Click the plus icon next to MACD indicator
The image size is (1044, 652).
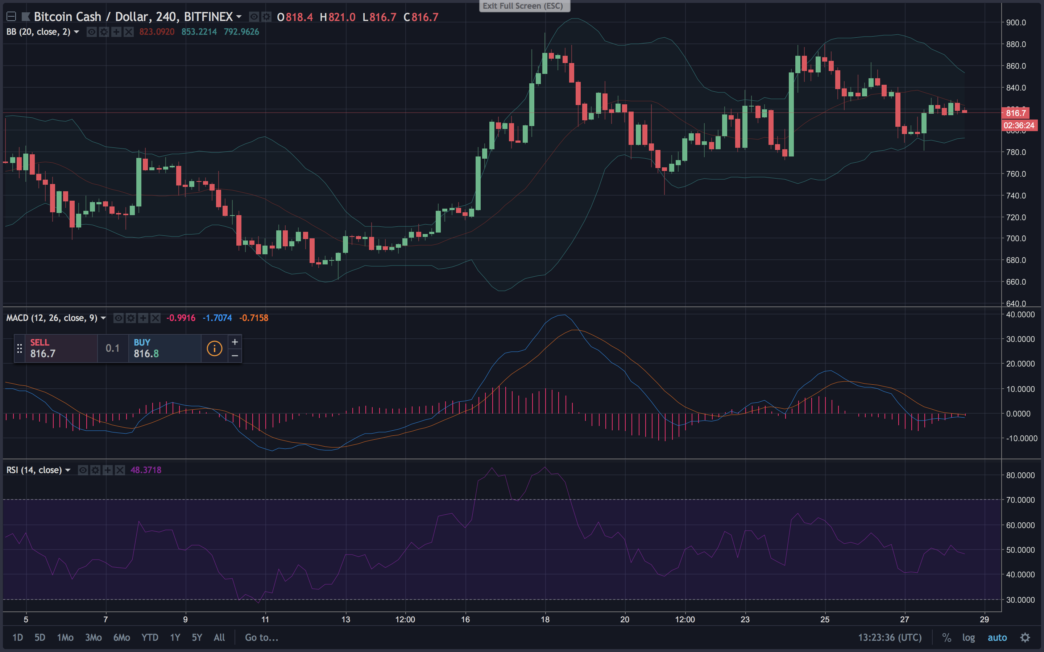pyautogui.click(x=143, y=318)
